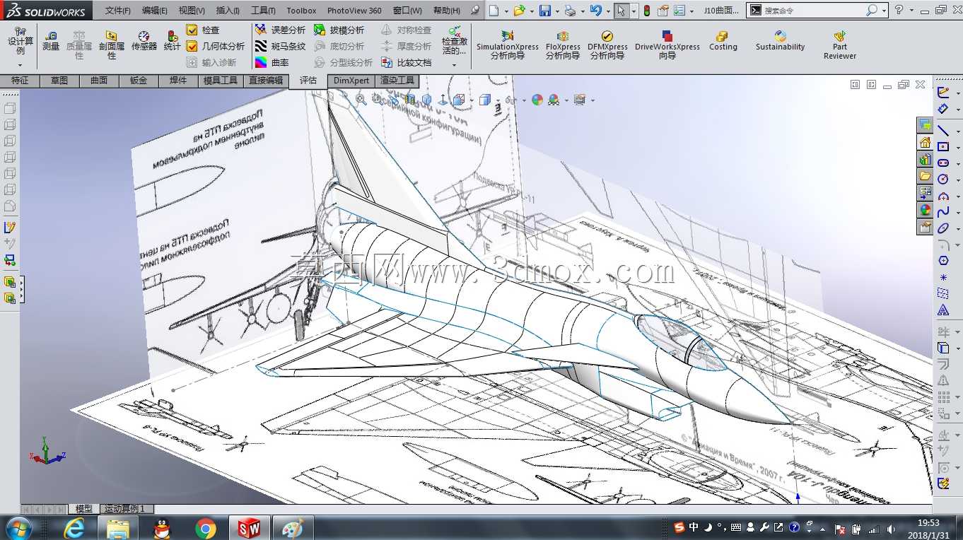Click the 拔模分析 draft analysis button
This screenshot has height=540, width=963.
[x=339, y=30]
